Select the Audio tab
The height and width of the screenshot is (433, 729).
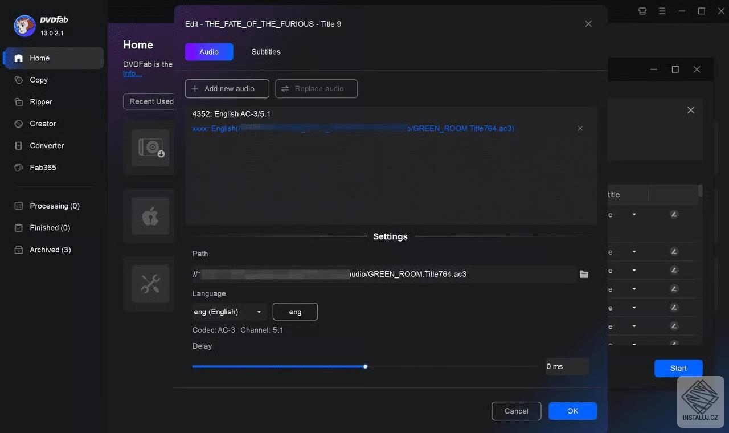[x=208, y=51]
